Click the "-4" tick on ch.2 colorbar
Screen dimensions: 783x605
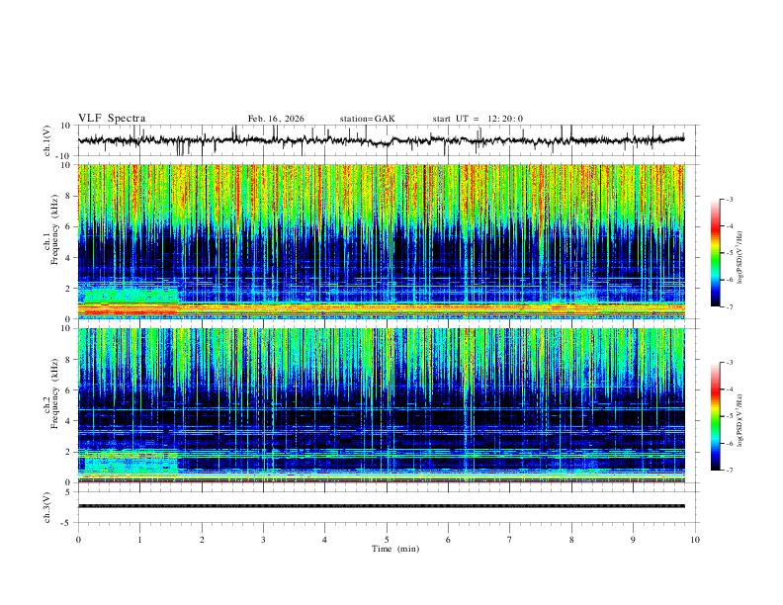pos(730,389)
